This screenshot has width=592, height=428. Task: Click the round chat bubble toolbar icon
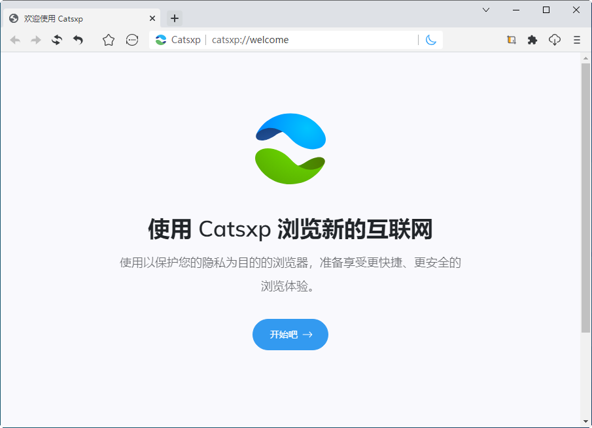coord(132,40)
